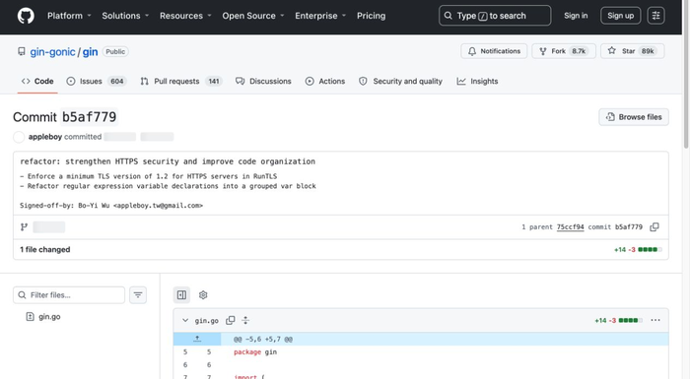Click the appleboy avatar image
690x379 pixels.
click(19, 137)
